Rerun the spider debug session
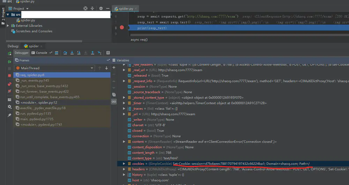The height and width of the screenshot is (185, 349). [9, 53]
